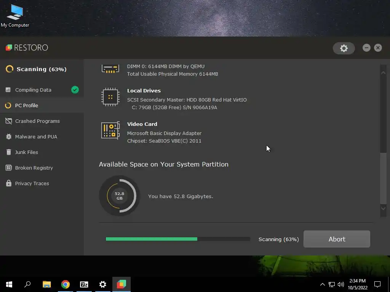Open Crashed Programs section
The height and width of the screenshot is (292, 390).
pyautogui.click(x=42, y=121)
